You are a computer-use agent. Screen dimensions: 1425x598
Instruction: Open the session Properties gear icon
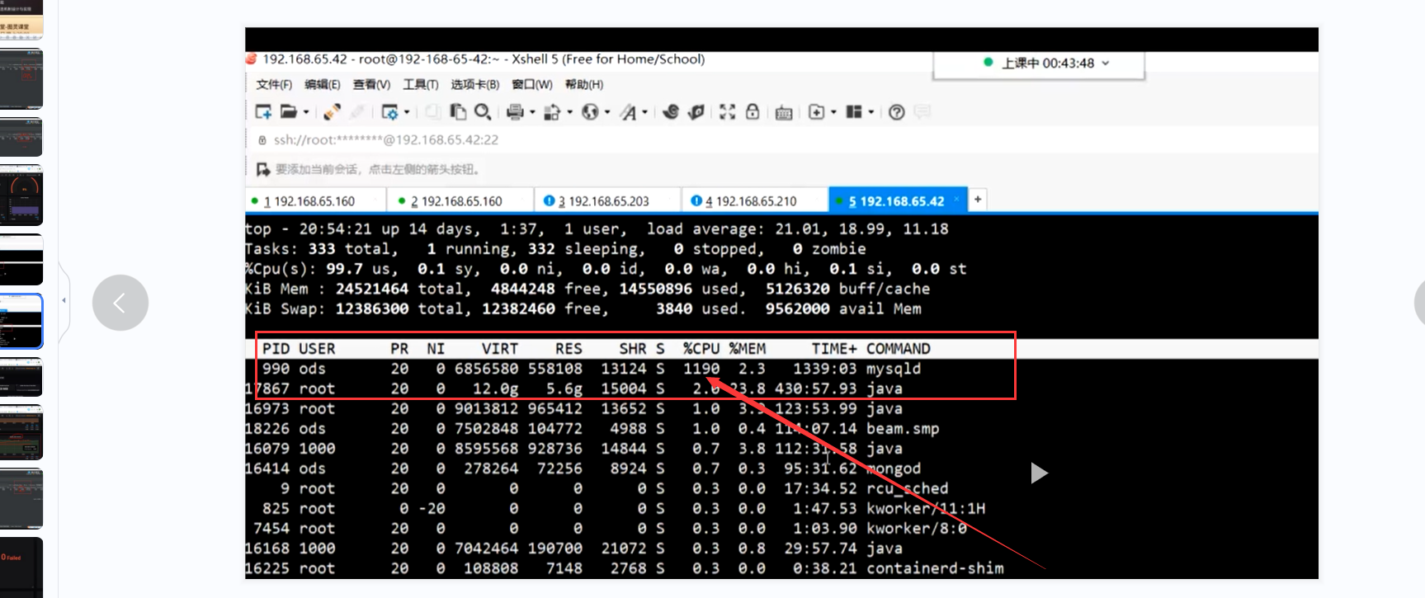click(x=389, y=111)
